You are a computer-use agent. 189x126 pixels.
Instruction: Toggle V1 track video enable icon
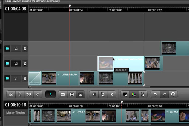coord(7,78)
